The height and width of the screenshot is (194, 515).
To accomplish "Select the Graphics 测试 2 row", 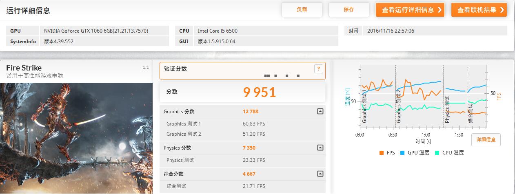I will 242,134.
